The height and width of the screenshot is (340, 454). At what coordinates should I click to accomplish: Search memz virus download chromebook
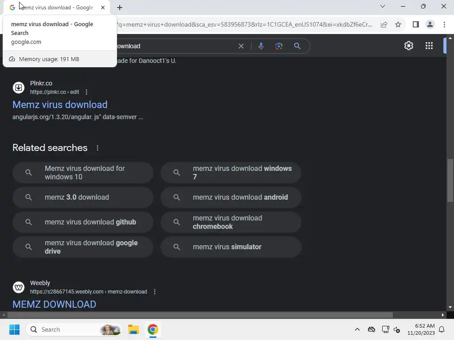click(x=231, y=222)
